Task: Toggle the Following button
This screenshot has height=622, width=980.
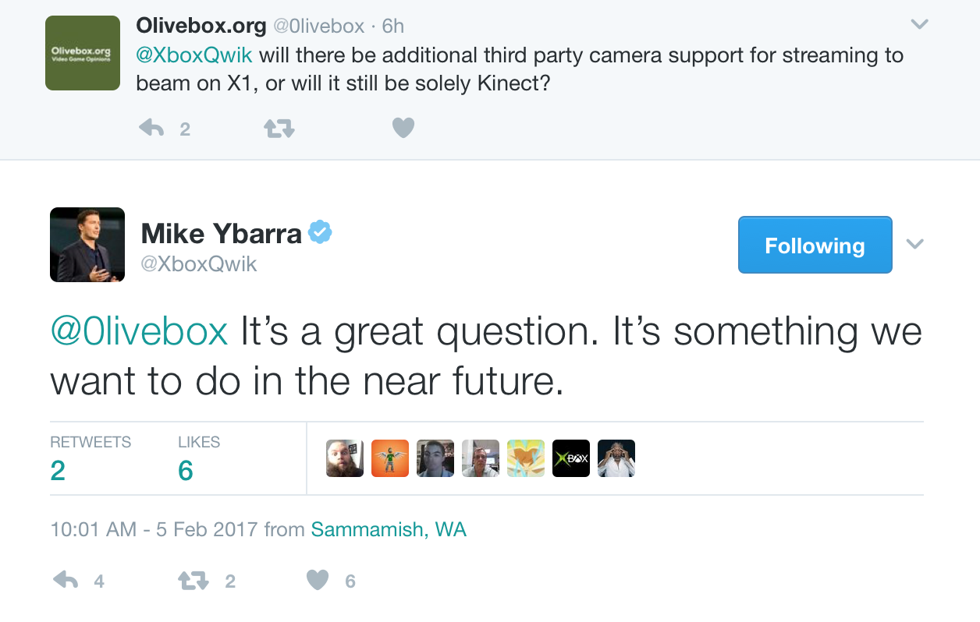Action: [x=815, y=246]
